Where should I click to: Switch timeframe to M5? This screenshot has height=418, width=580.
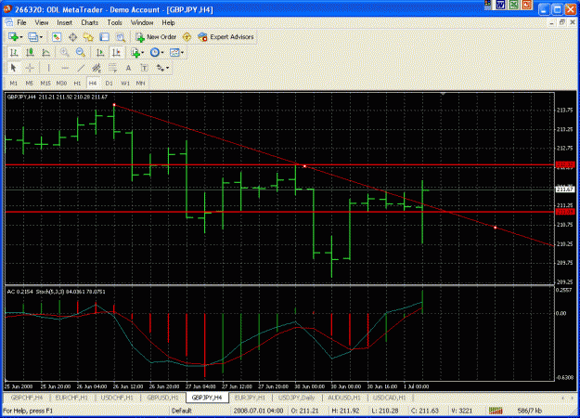point(30,84)
